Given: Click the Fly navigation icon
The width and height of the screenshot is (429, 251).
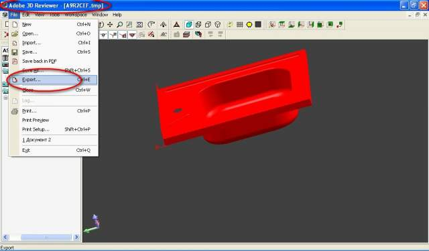Looking at the screenshot, I should [164, 25].
